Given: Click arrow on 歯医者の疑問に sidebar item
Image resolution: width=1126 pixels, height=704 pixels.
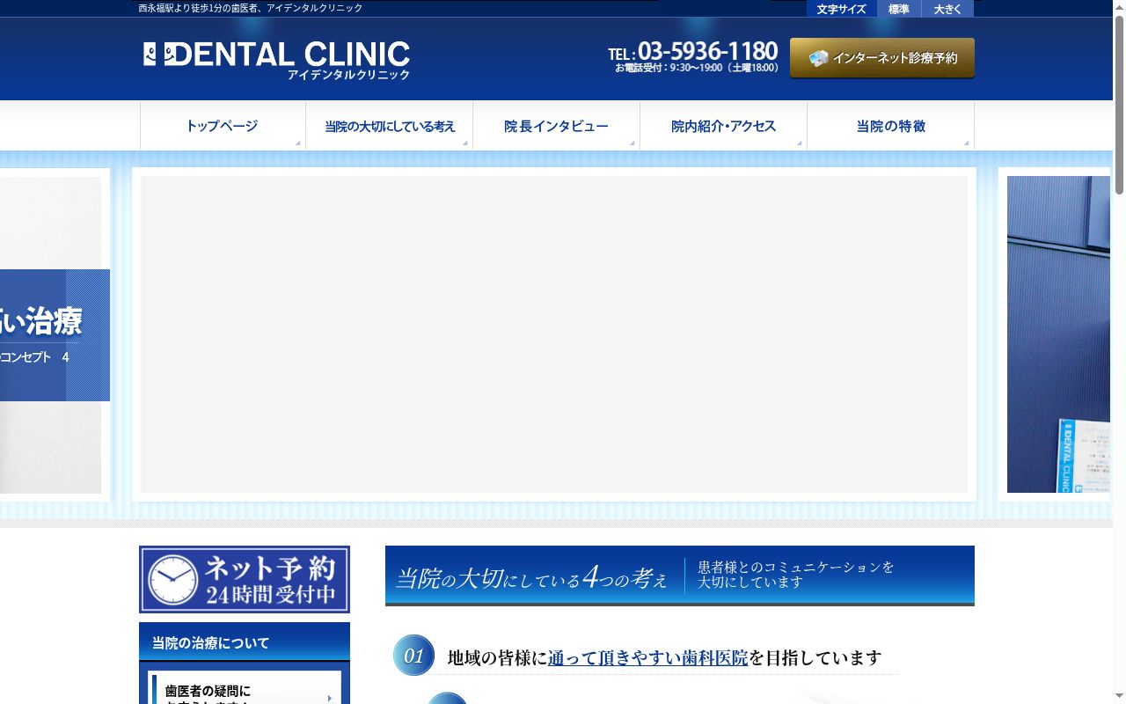Looking at the screenshot, I should click(x=330, y=698).
